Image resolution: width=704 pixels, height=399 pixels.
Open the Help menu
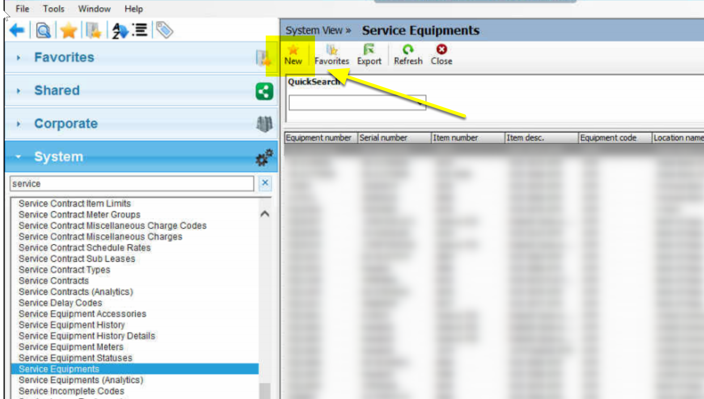[134, 9]
